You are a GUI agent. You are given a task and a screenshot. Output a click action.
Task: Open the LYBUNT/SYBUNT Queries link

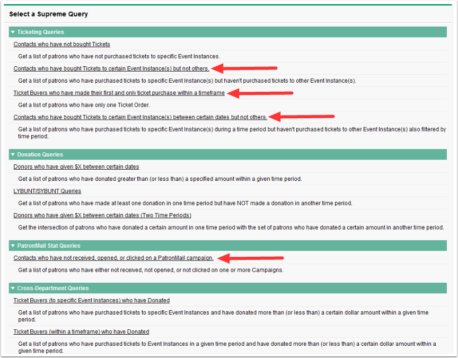tap(47, 191)
